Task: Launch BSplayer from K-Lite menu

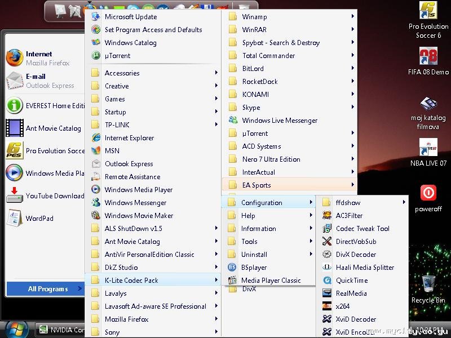Action: [x=232, y=268]
